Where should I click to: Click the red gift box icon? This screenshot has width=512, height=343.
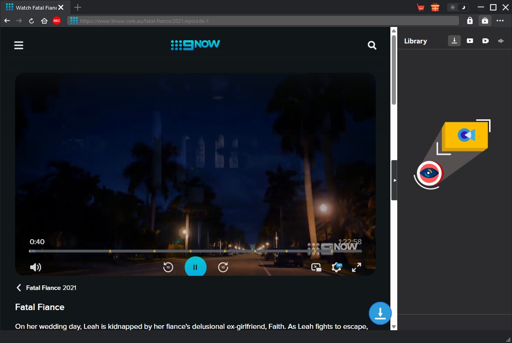point(435,7)
